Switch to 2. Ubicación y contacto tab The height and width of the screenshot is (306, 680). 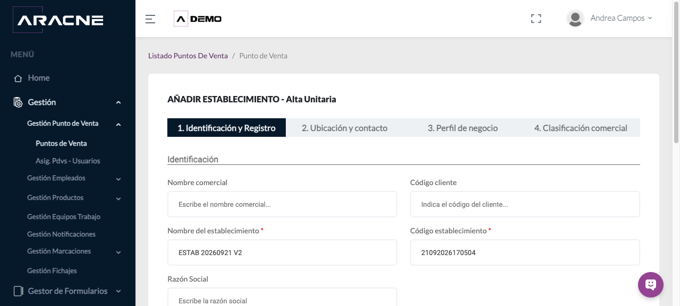(344, 128)
